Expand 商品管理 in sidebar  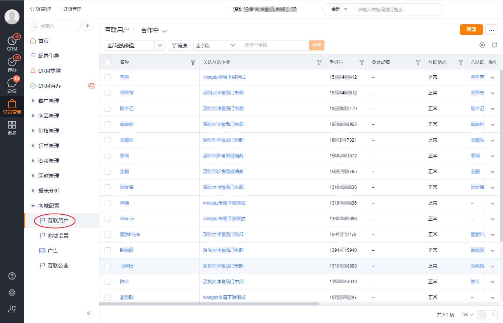pos(33,116)
